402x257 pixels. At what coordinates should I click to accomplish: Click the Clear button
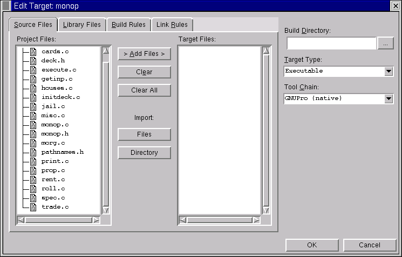click(144, 72)
